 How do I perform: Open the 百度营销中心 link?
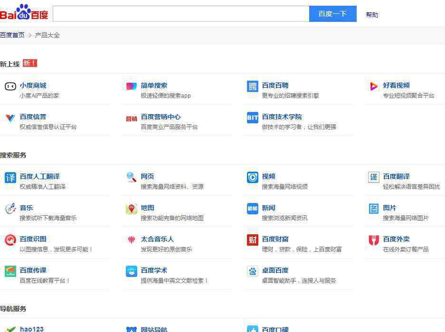(x=161, y=117)
